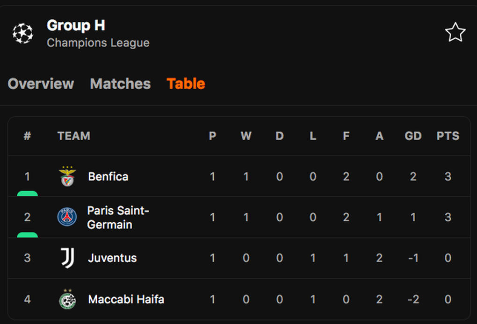Click the Paris Saint-Germain crest

(67, 217)
